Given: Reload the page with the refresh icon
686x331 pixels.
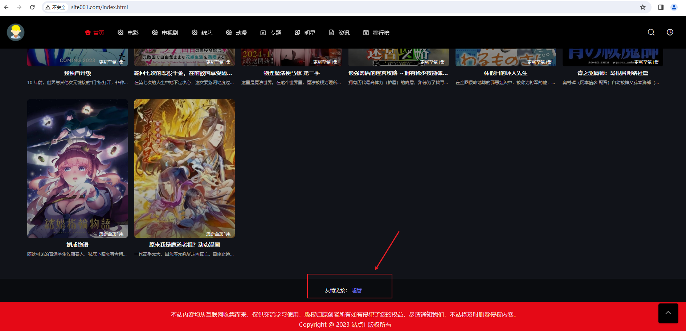Looking at the screenshot, I should (32, 7).
